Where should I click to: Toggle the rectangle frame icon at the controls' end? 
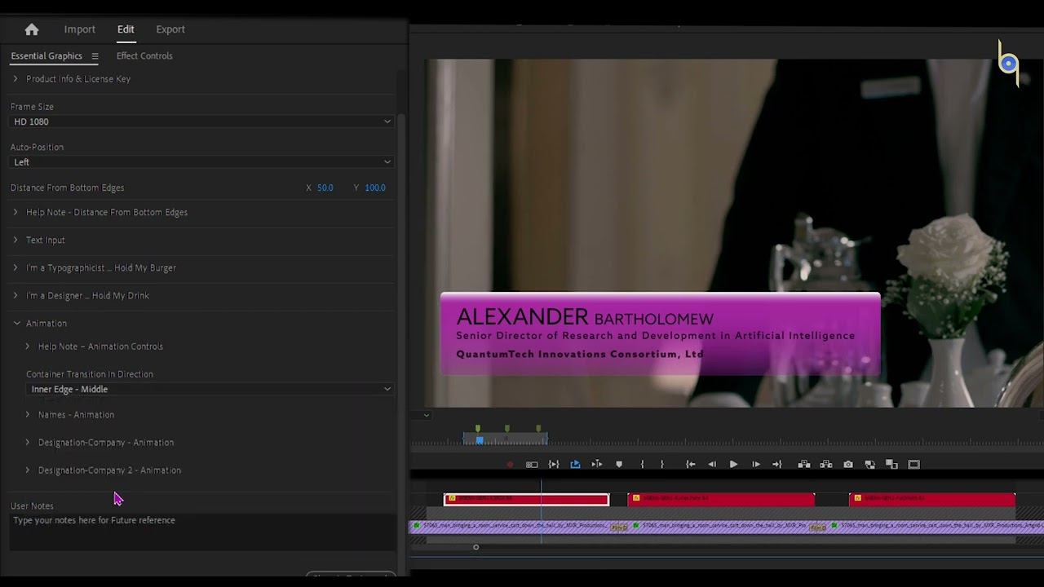pyautogui.click(x=913, y=465)
